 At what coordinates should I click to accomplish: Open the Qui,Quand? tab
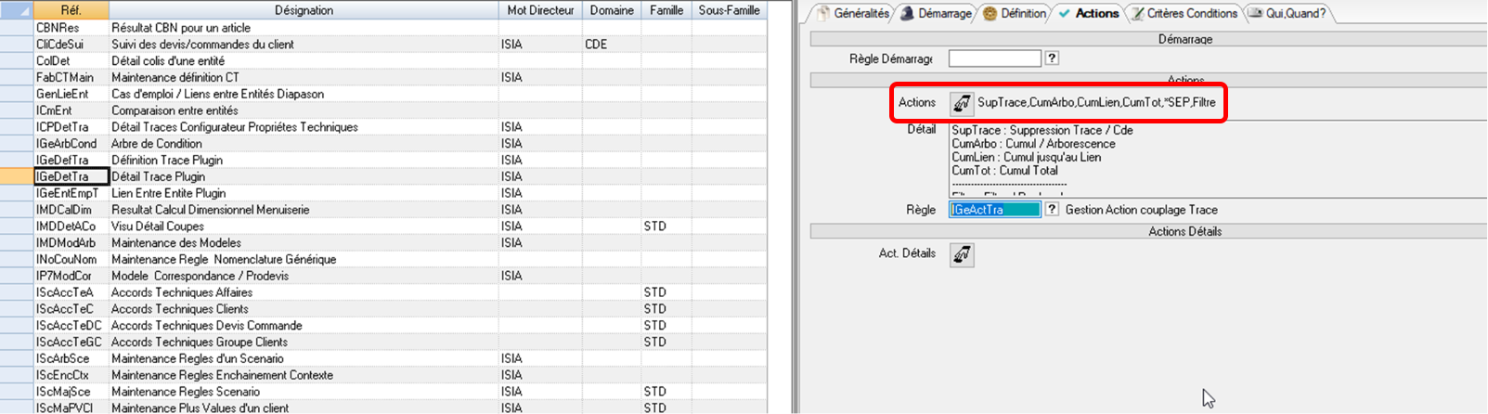pos(1288,13)
